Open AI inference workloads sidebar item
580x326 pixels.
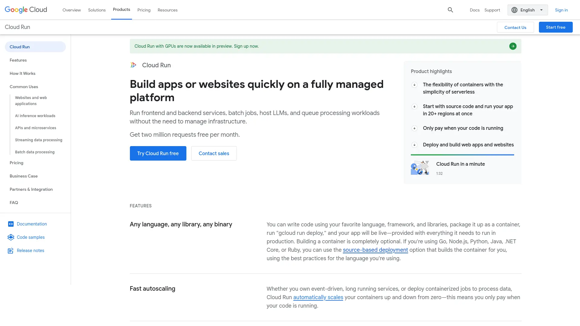pyautogui.click(x=35, y=116)
